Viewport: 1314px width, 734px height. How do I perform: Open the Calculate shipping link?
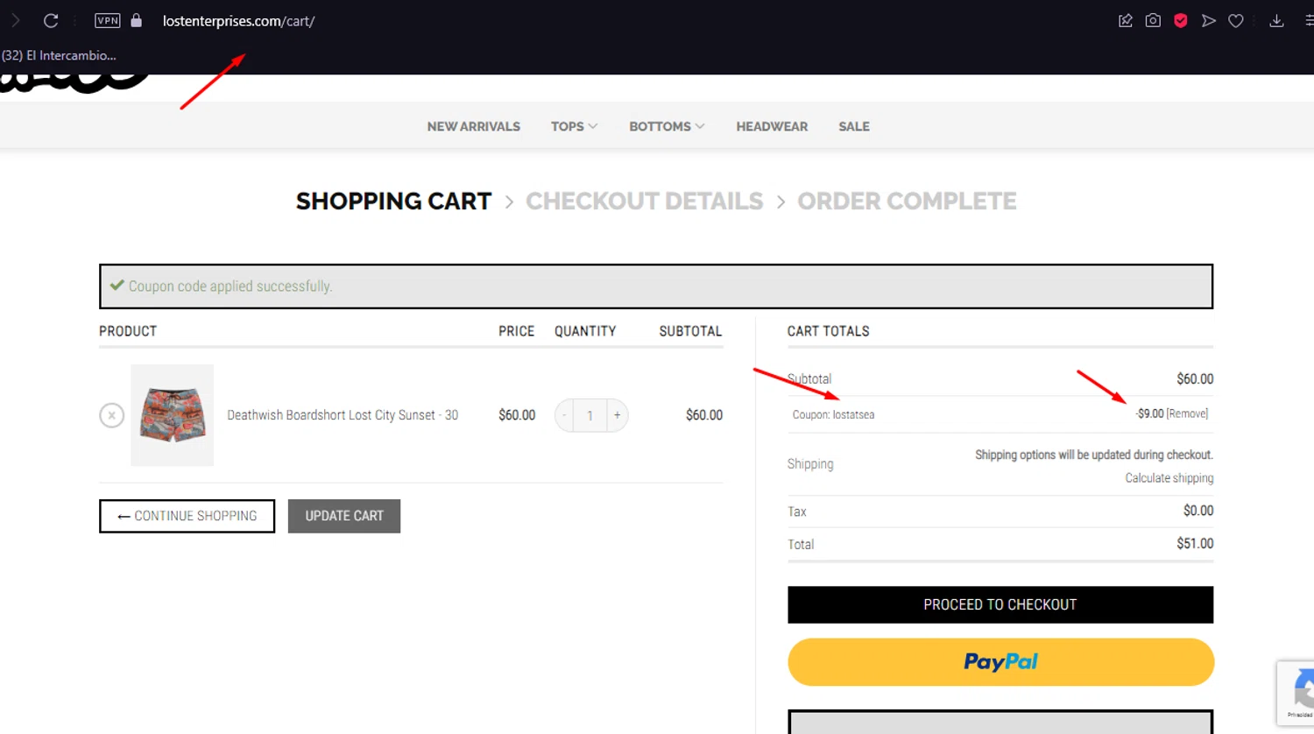[x=1169, y=478]
